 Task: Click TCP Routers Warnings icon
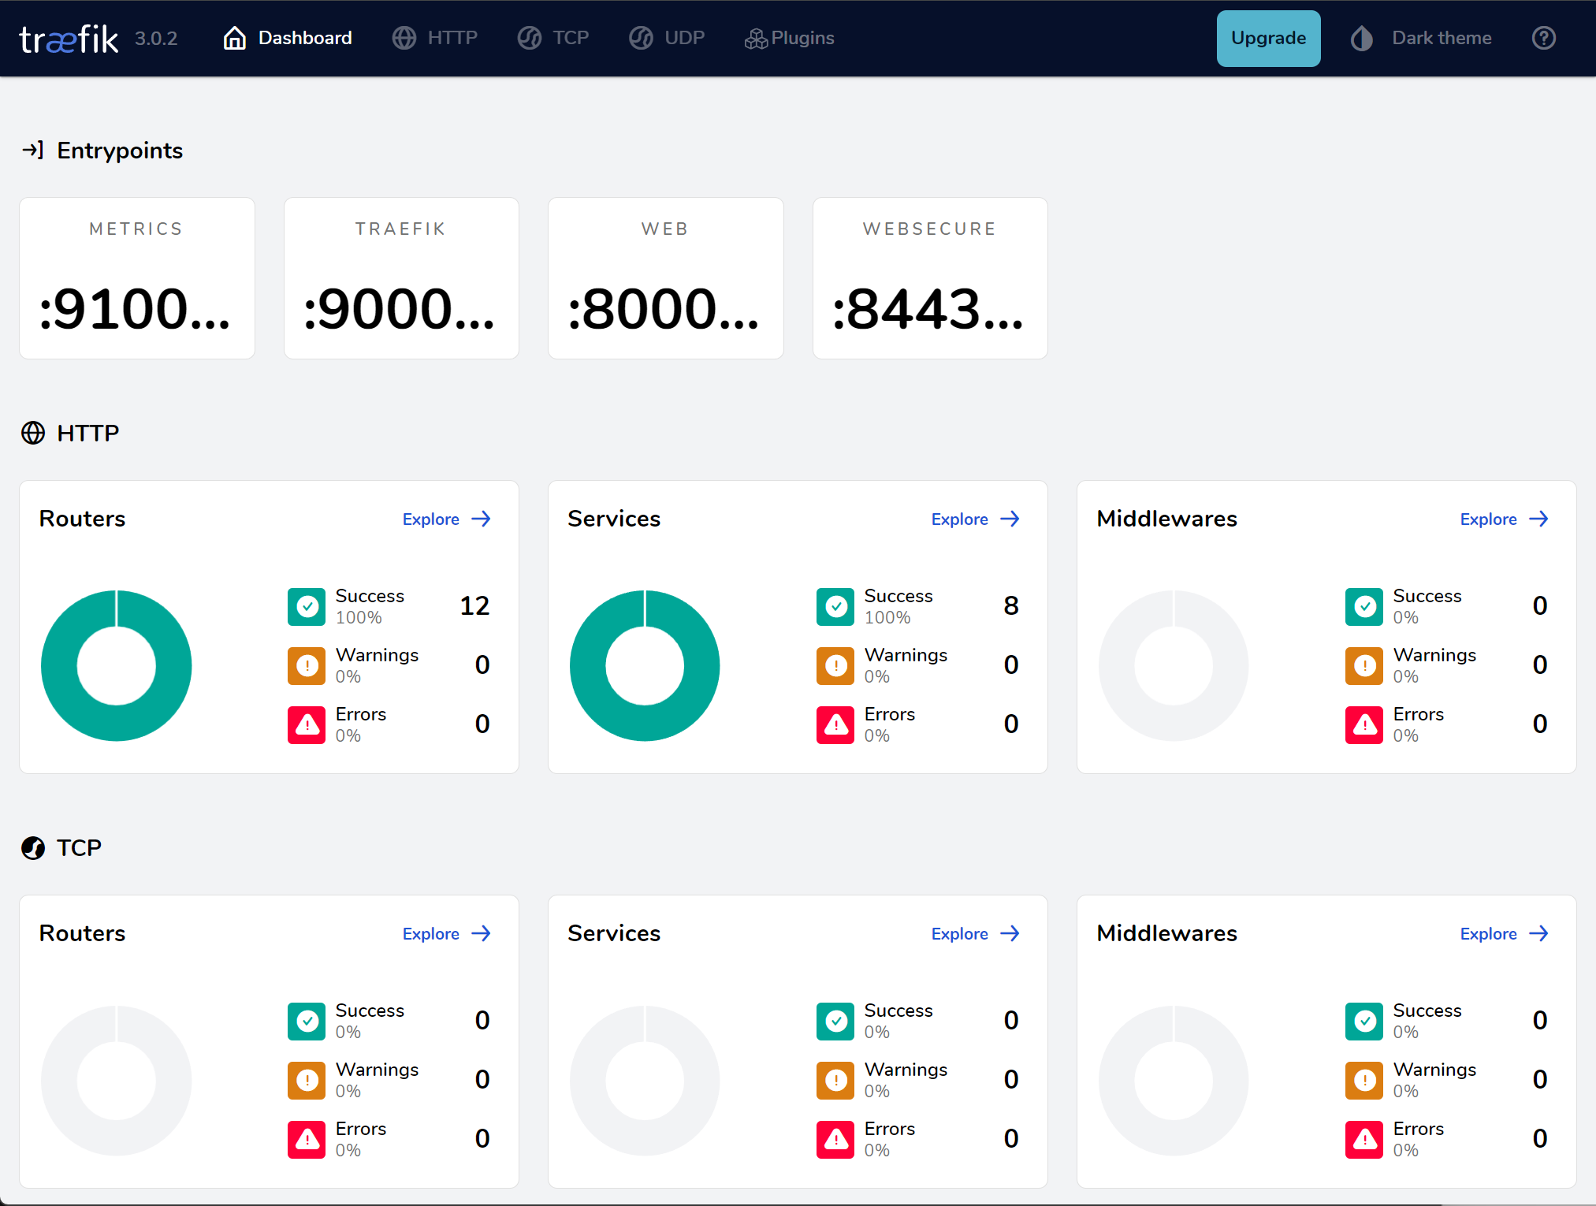tap(307, 1080)
